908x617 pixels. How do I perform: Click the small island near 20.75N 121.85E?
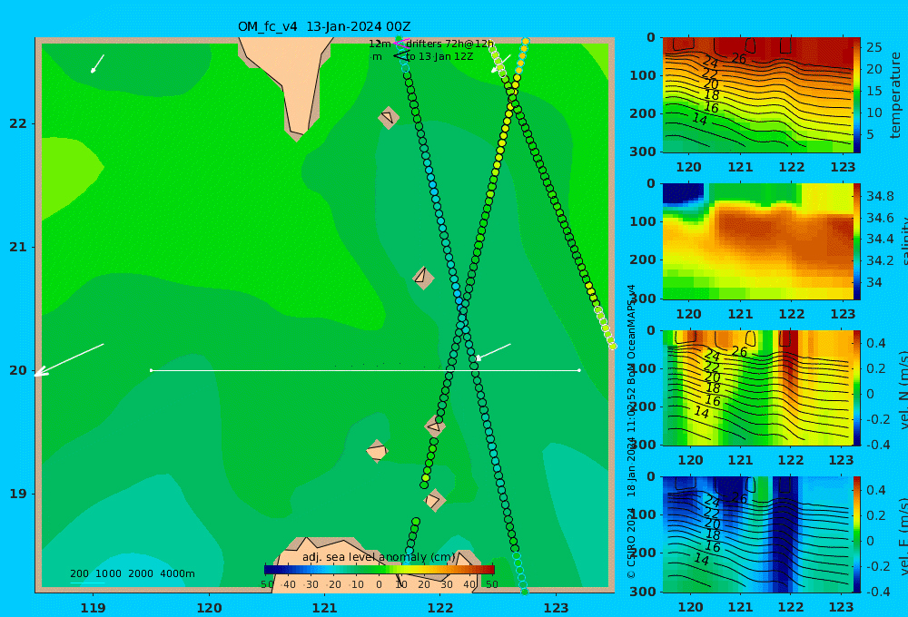coord(423,278)
